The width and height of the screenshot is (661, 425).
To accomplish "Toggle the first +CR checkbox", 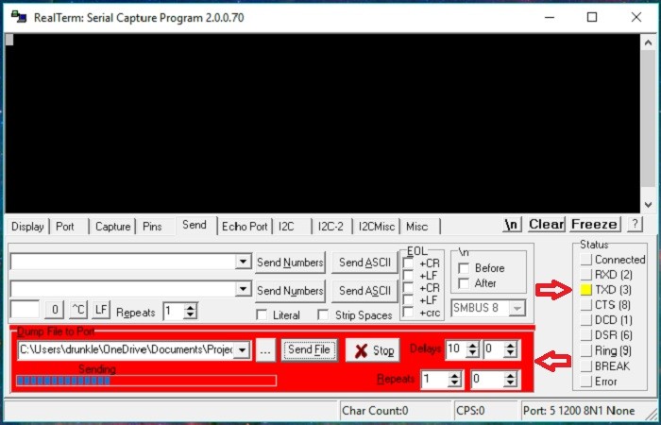I will 408,263.
